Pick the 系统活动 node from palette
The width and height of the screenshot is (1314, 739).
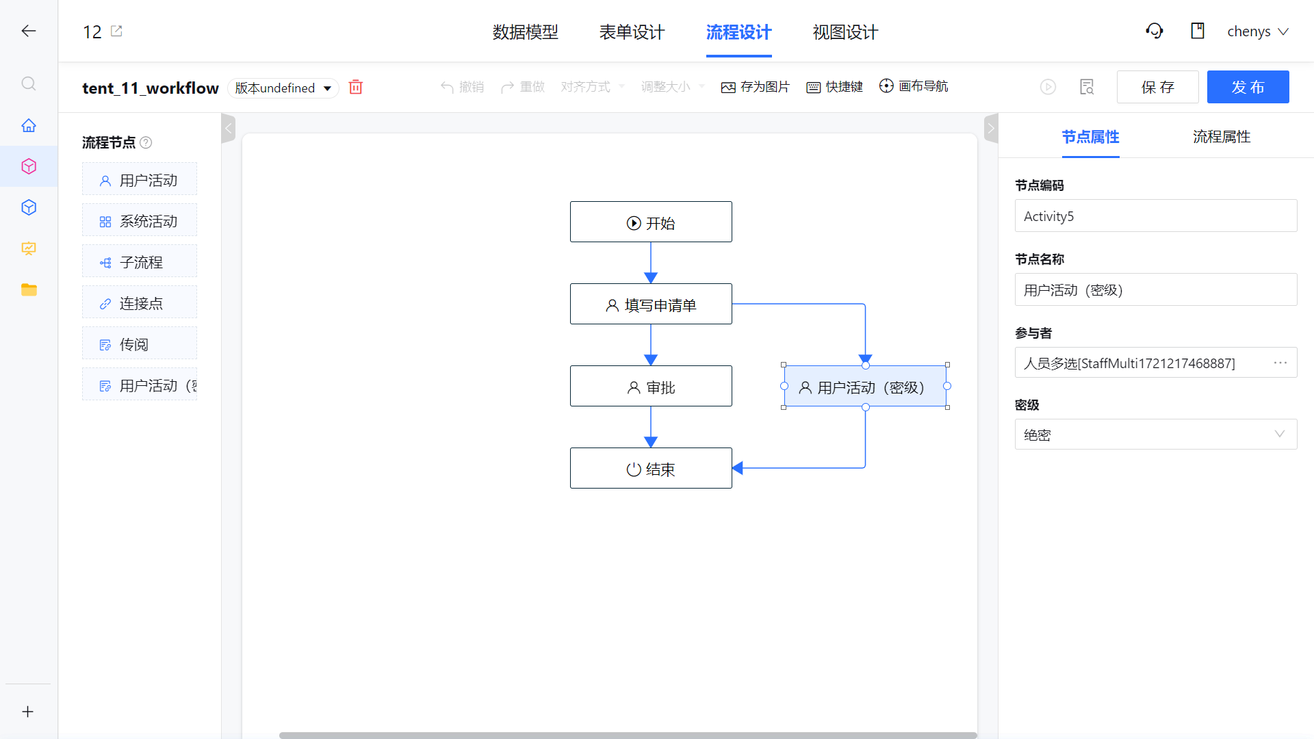pyautogui.click(x=140, y=220)
